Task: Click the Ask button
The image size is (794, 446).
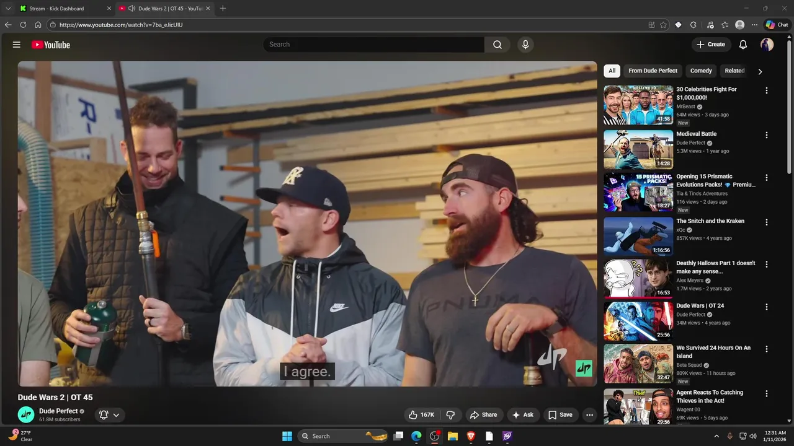Action: click(522, 415)
